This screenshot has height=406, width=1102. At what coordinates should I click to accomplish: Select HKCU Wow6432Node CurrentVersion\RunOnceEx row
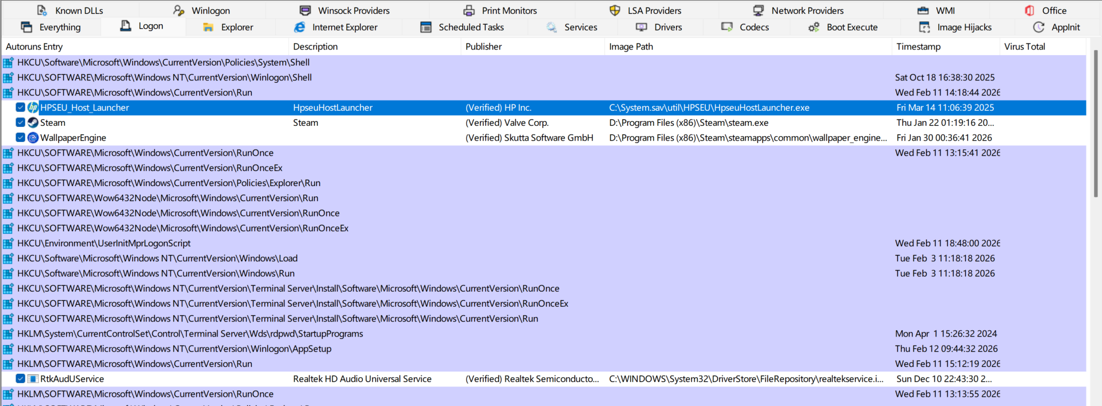pos(544,229)
